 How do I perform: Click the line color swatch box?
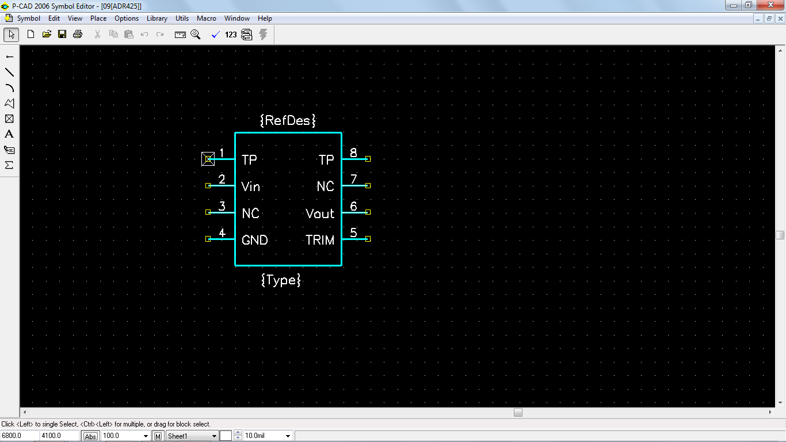click(x=226, y=436)
